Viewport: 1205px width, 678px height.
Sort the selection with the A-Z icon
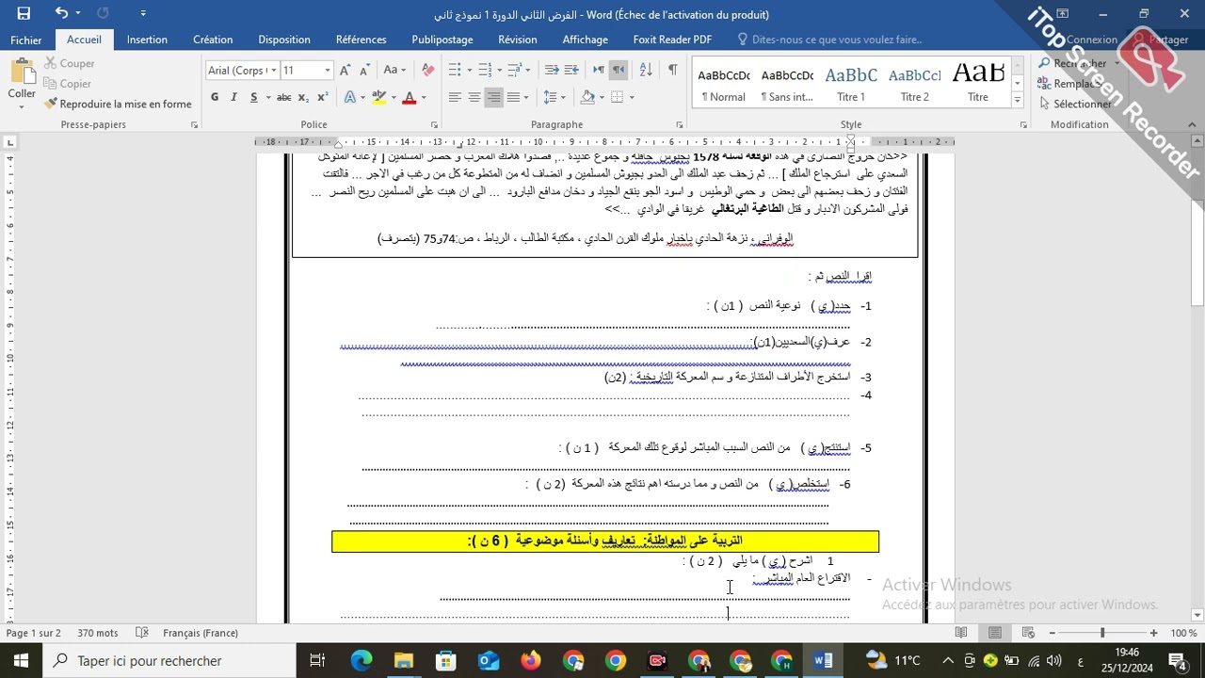point(646,71)
